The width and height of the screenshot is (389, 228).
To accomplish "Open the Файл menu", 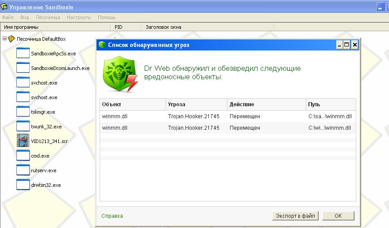I will coord(8,17).
